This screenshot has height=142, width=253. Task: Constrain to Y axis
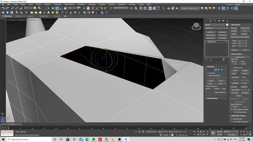pos(223,8)
